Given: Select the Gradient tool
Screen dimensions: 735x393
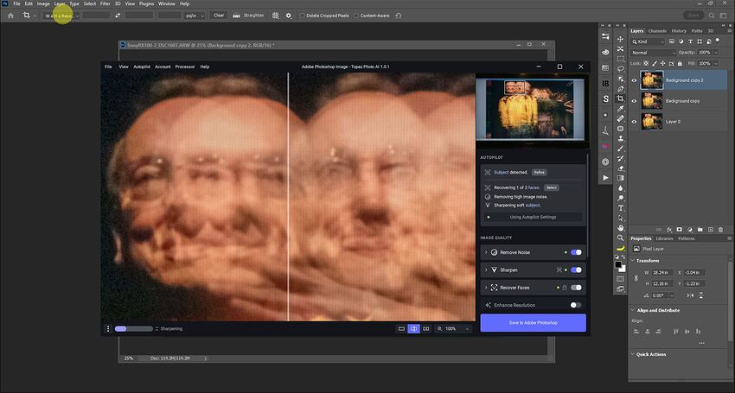Looking at the screenshot, I should coord(621,178).
